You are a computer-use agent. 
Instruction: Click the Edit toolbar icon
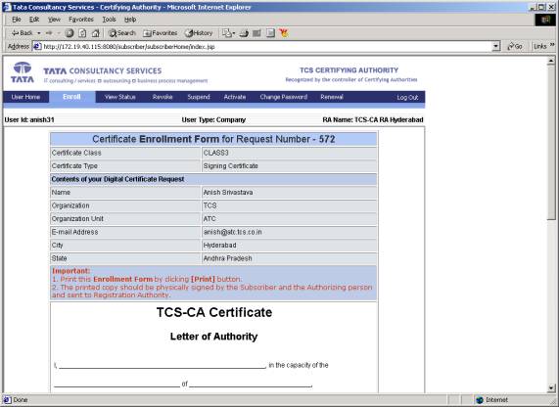[256, 33]
